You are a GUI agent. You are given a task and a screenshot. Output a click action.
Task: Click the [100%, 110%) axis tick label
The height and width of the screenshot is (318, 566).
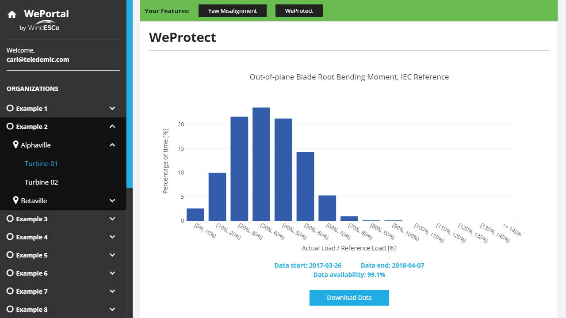pyautogui.click(x=430, y=232)
